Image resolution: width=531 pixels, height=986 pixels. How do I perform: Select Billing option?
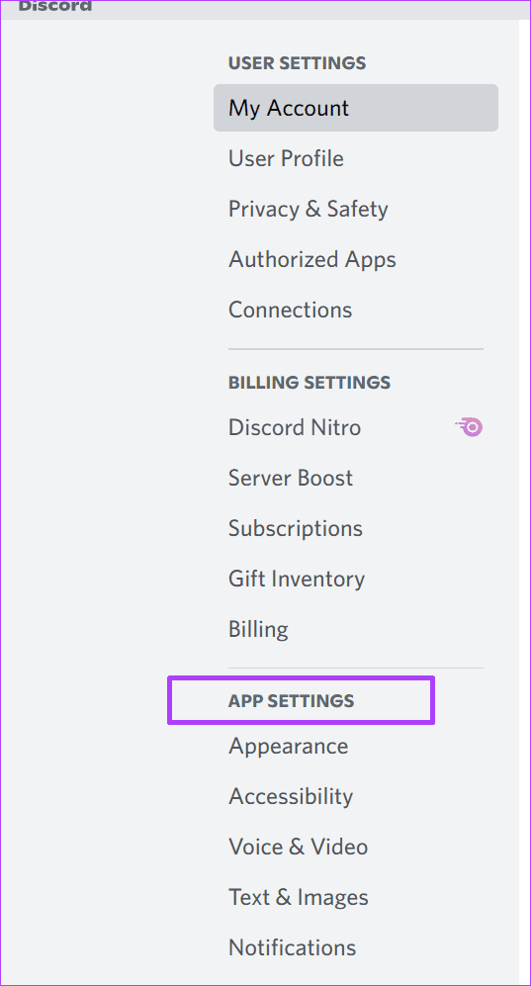[x=356, y=629]
